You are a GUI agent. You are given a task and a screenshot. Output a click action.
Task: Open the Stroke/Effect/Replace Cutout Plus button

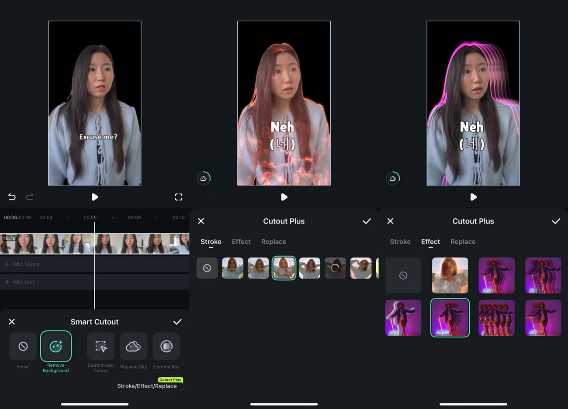click(x=147, y=386)
